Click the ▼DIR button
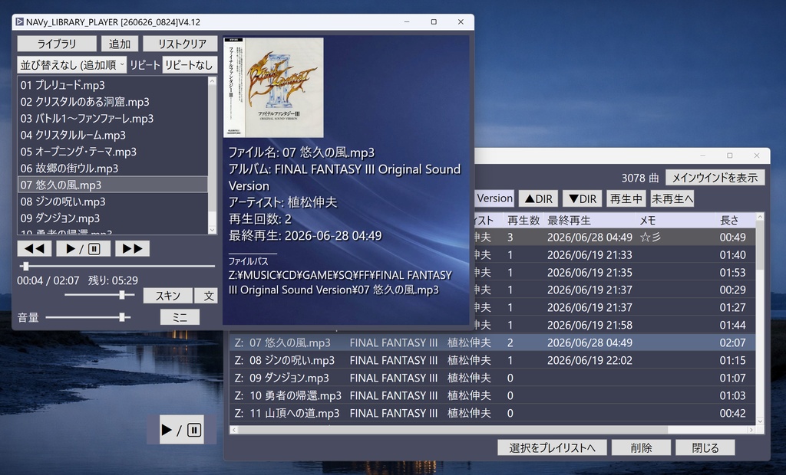Viewport: 786px width, 475px height. [582, 198]
